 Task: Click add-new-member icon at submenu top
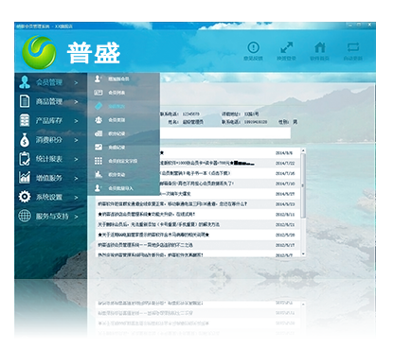click(98, 79)
